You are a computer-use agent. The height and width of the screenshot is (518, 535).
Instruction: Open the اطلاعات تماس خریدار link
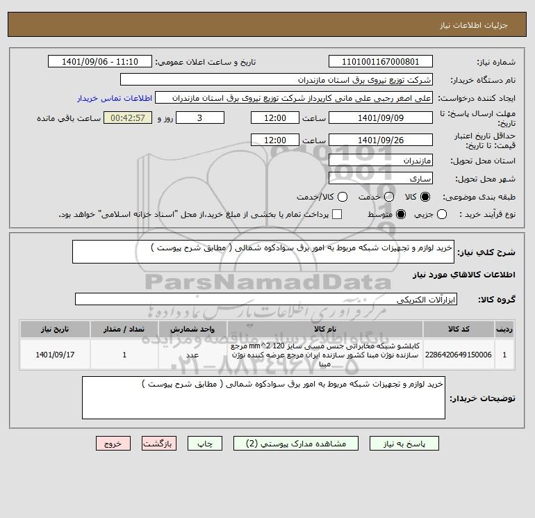115,98
